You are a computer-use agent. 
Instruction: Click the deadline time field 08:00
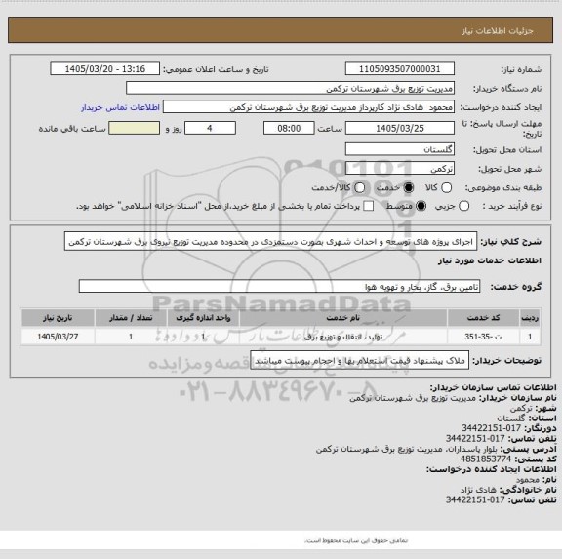click(x=289, y=128)
